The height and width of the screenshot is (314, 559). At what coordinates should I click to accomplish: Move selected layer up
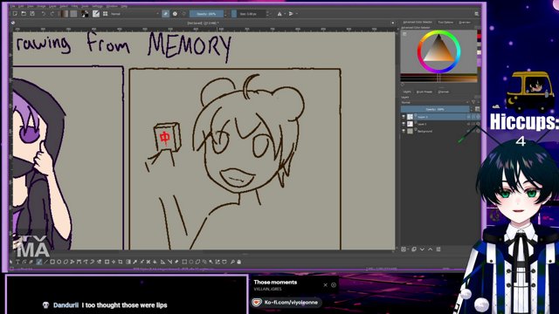(x=431, y=249)
